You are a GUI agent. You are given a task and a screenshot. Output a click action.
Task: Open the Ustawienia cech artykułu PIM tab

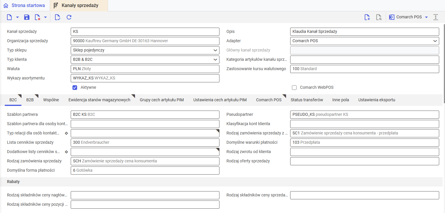[x=220, y=100]
